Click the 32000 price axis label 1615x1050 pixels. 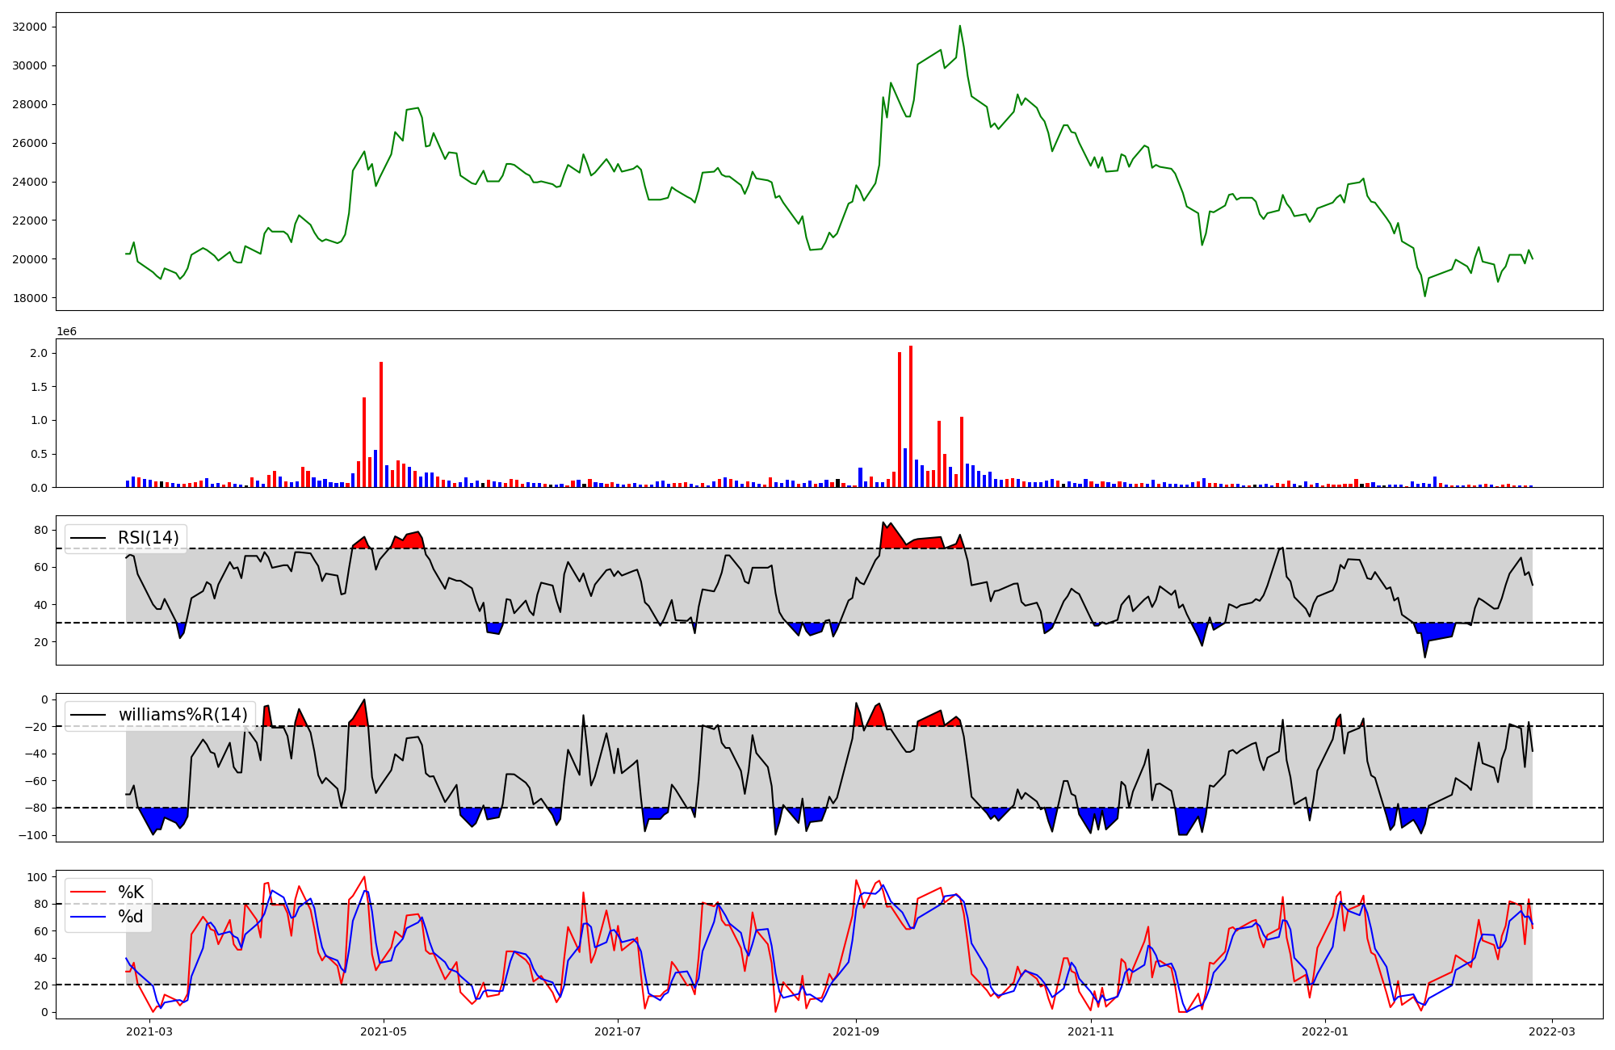pyautogui.click(x=29, y=27)
